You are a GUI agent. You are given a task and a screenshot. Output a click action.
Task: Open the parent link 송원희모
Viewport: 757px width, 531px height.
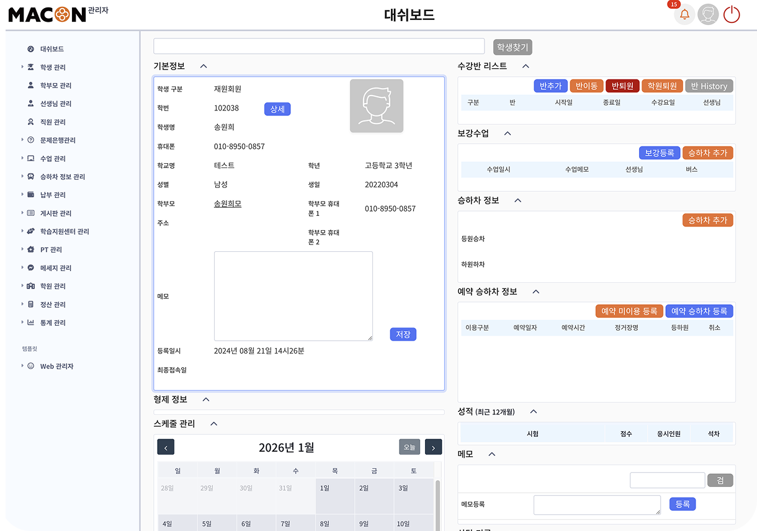(227, 203)
